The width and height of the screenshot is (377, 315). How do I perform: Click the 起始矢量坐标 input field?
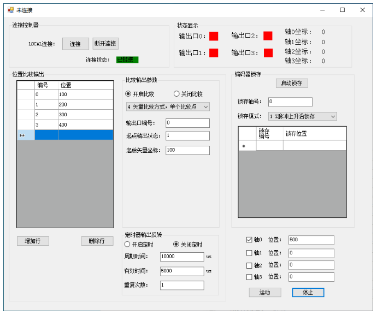(x=187, y=151)
